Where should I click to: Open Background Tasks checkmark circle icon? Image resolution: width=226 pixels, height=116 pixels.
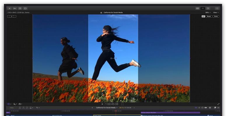20,8
